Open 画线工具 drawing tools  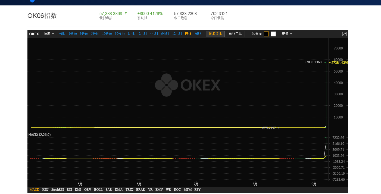[235, 34]
